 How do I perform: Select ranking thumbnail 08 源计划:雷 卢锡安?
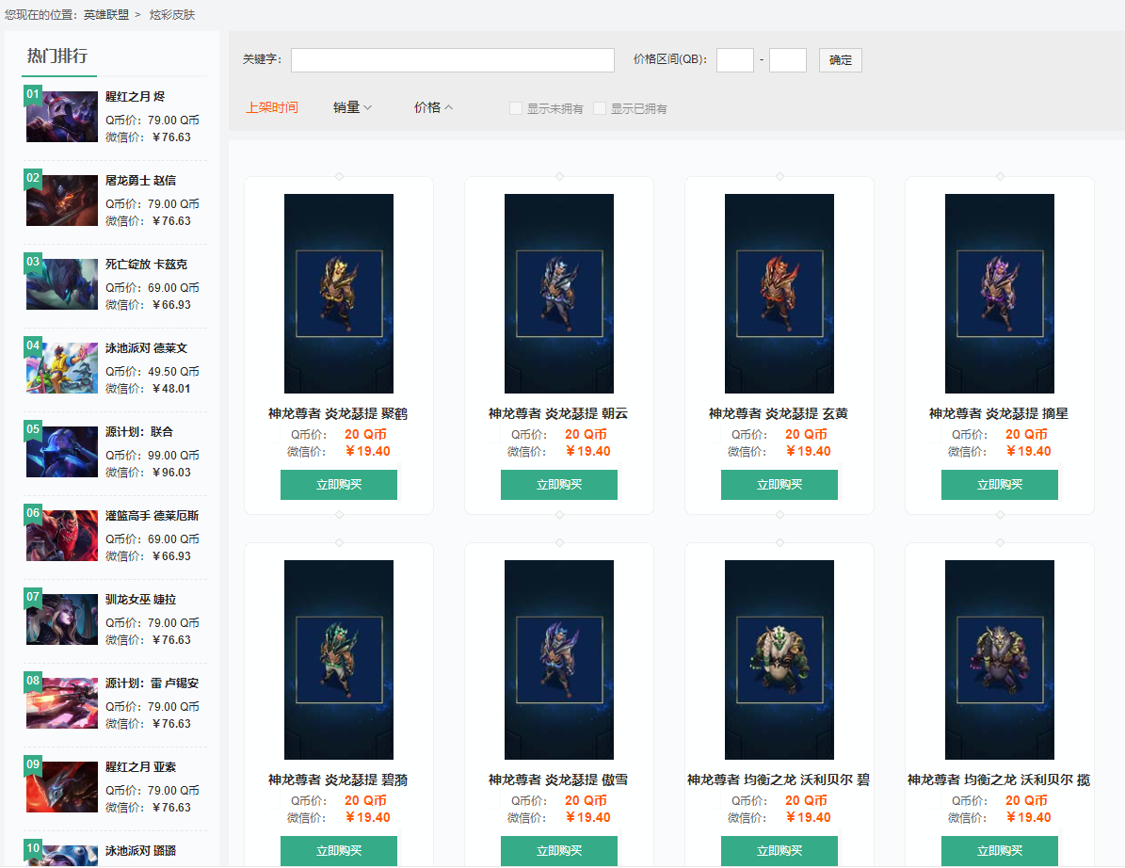click(x=62, y=704)
